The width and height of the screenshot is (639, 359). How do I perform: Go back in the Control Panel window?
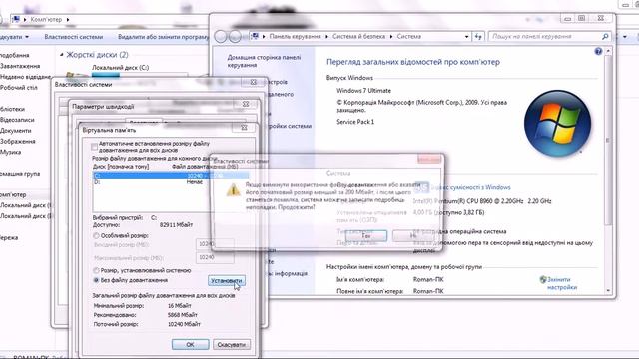click(x=221, y=37)
